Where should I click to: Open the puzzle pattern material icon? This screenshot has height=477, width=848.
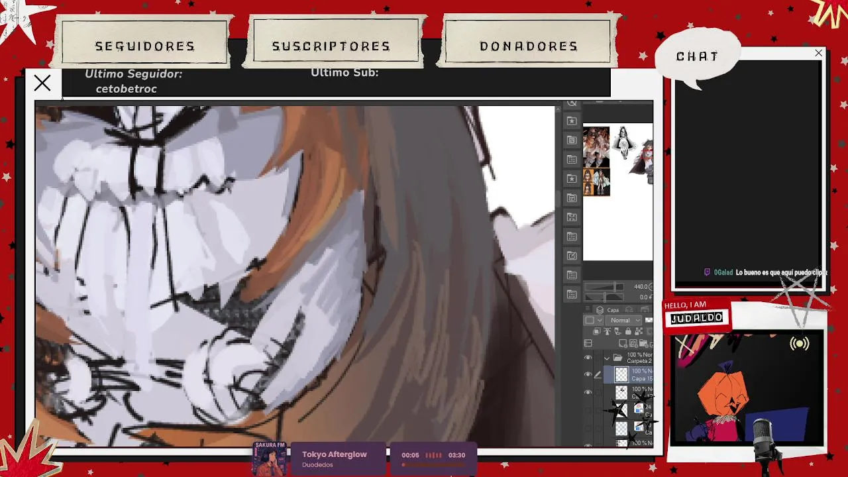tap(572, 217)
